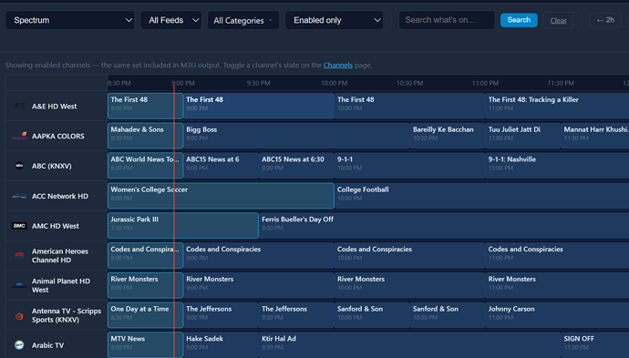Select River Monsters at 9:00 PM
The width and height of the screenshot is (629, 358).
259,284
